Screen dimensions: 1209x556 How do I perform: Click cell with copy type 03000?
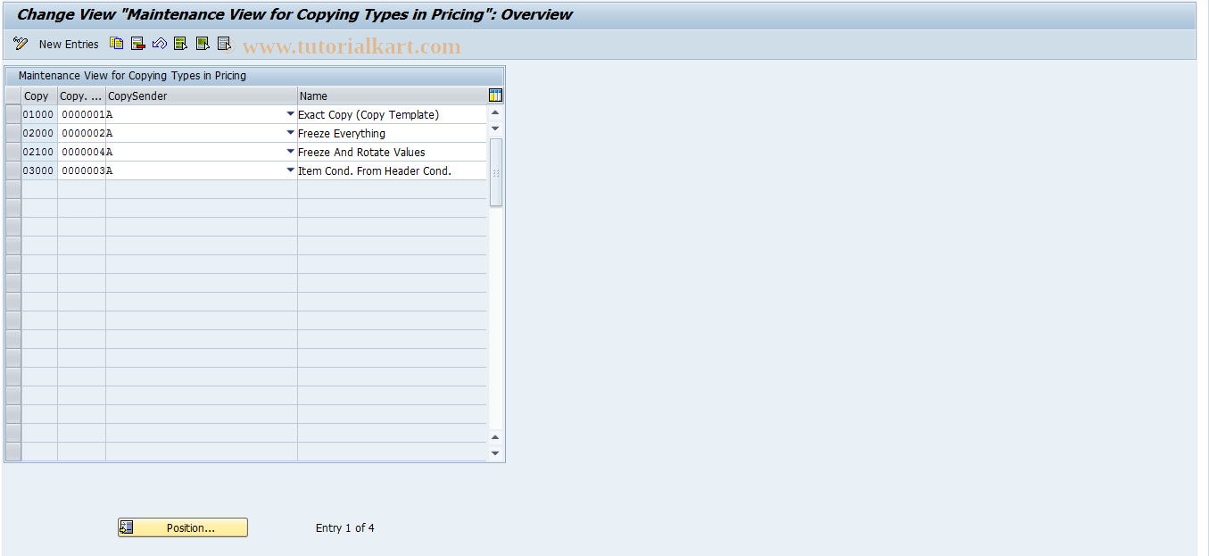click(39, 170)
